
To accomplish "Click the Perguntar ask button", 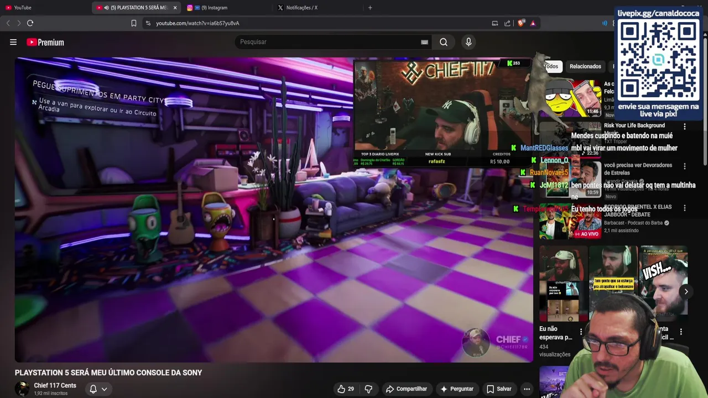I will click(x=457, y=389).
